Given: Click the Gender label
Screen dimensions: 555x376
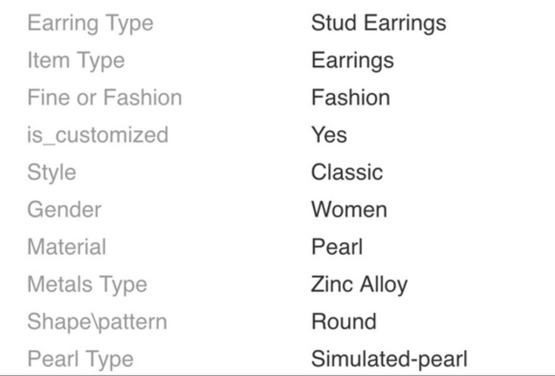Looking at the screenshot, I should tap(64, 209).
